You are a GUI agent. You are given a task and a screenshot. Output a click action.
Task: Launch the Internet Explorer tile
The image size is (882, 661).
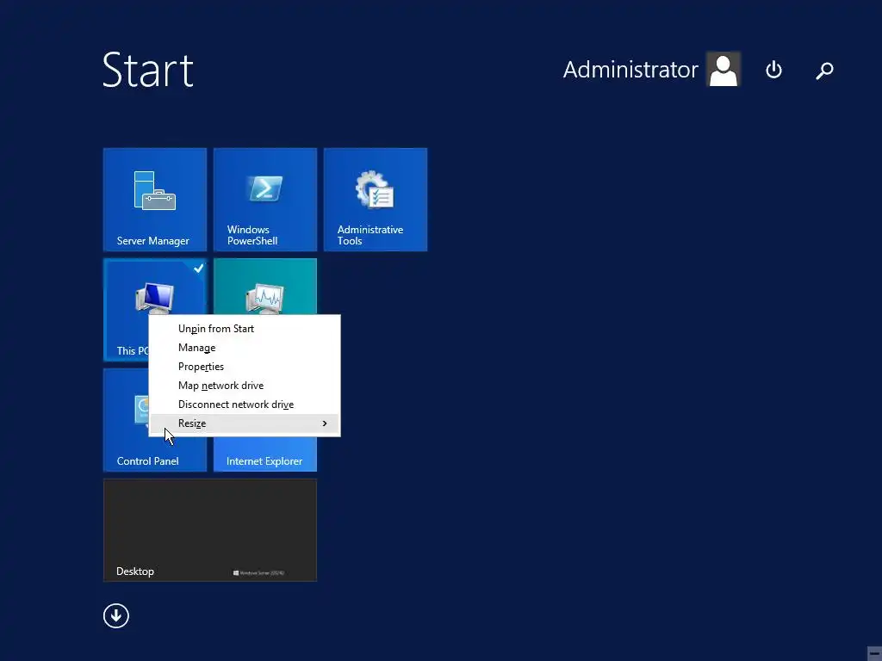pyautogui.click(x=265, y=454)
